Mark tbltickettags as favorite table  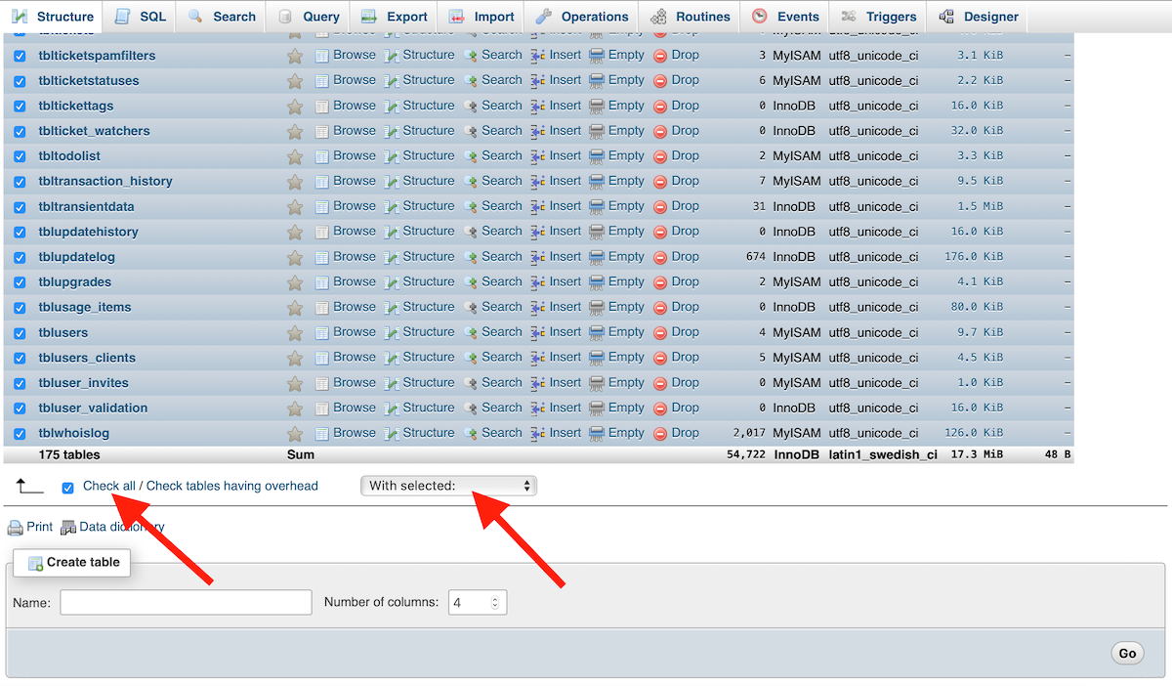[x=295, y=107]
